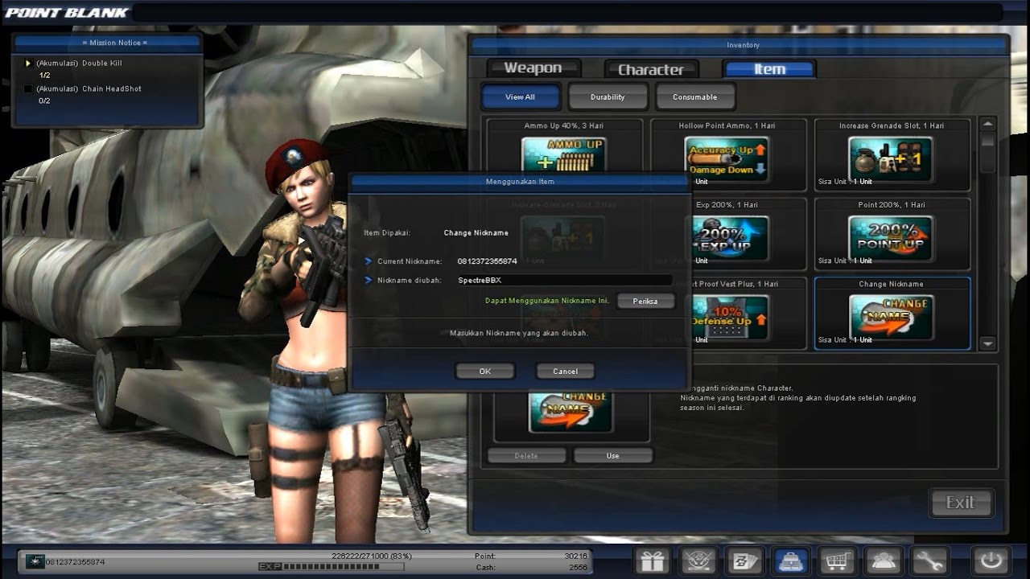This screenshot has width=1030, height=579.
Task: Click the inventory scroll up arrow
Action: (987, 124)
